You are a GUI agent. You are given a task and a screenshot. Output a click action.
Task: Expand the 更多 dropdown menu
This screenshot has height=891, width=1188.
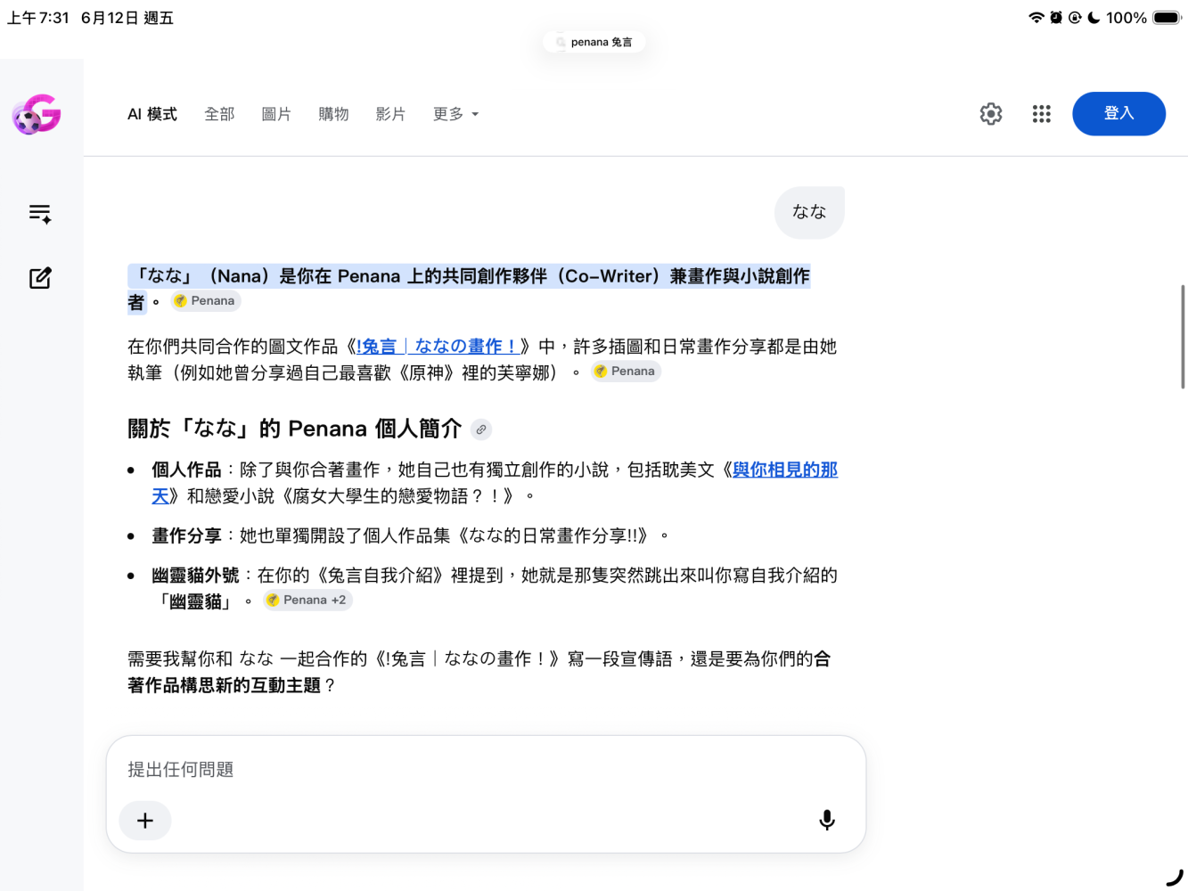(455, 114)
